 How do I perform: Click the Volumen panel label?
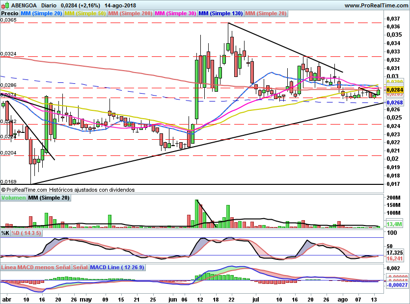point(14,198)
